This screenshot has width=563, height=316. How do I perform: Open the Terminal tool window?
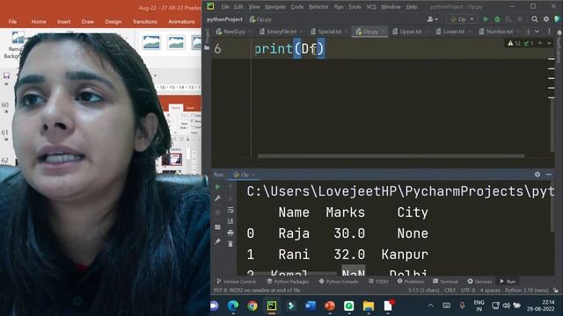[445, 282]
